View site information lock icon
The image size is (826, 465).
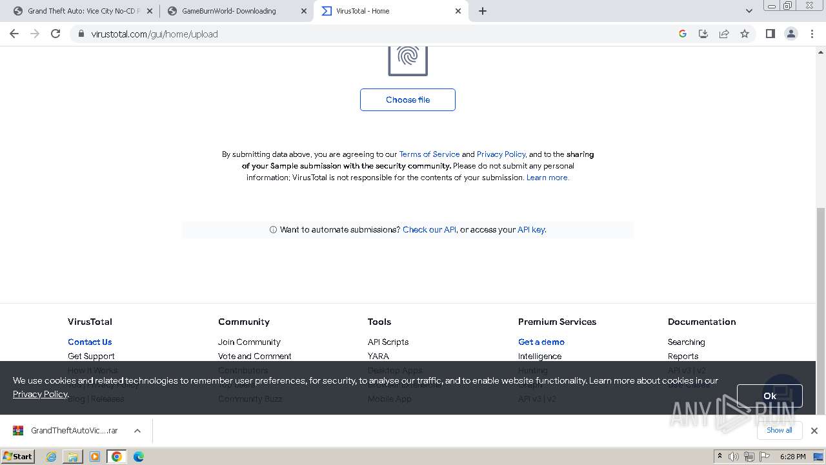click(81, 34)
